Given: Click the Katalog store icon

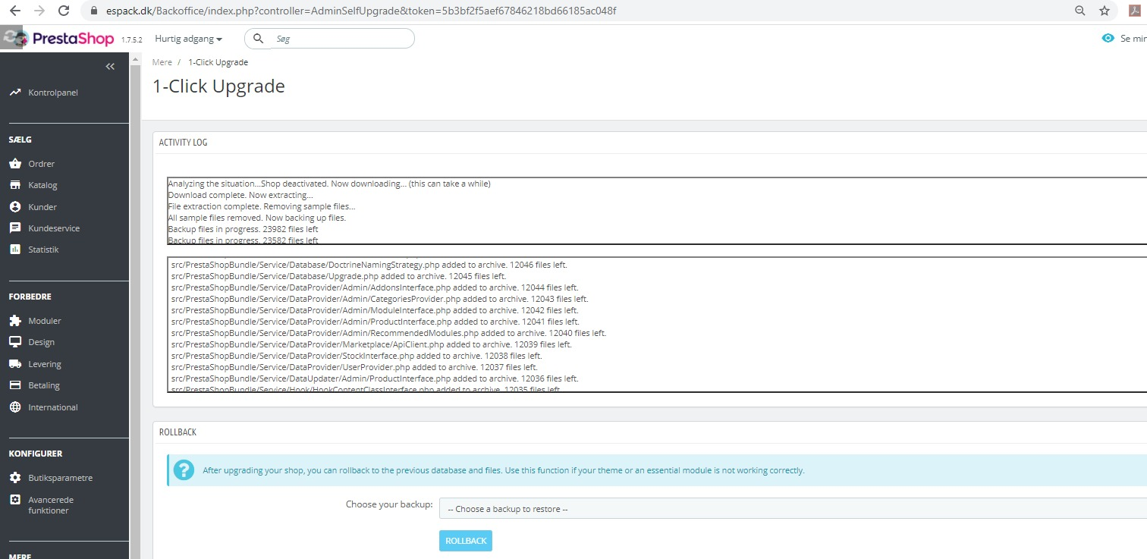Looking at the screenshot, I should point(15,185).
